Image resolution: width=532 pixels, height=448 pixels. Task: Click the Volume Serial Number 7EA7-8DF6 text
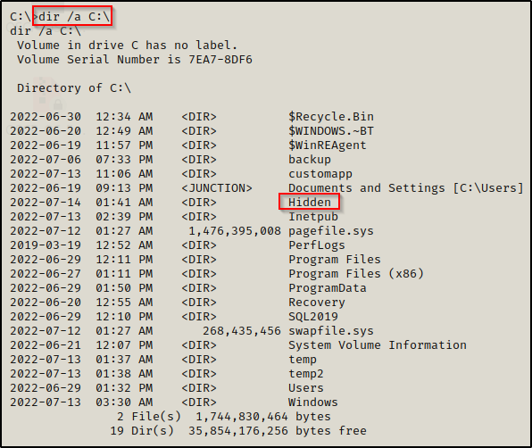click(x=135, y=60)
